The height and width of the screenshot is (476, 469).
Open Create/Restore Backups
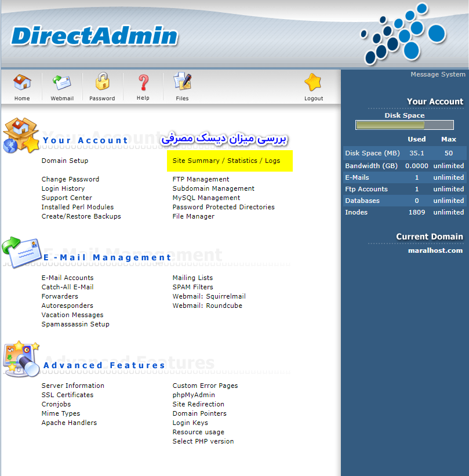[x=81, y=216]
